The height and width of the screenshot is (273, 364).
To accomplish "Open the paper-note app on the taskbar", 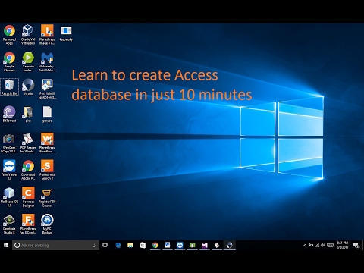I will [x=217, y=245].
